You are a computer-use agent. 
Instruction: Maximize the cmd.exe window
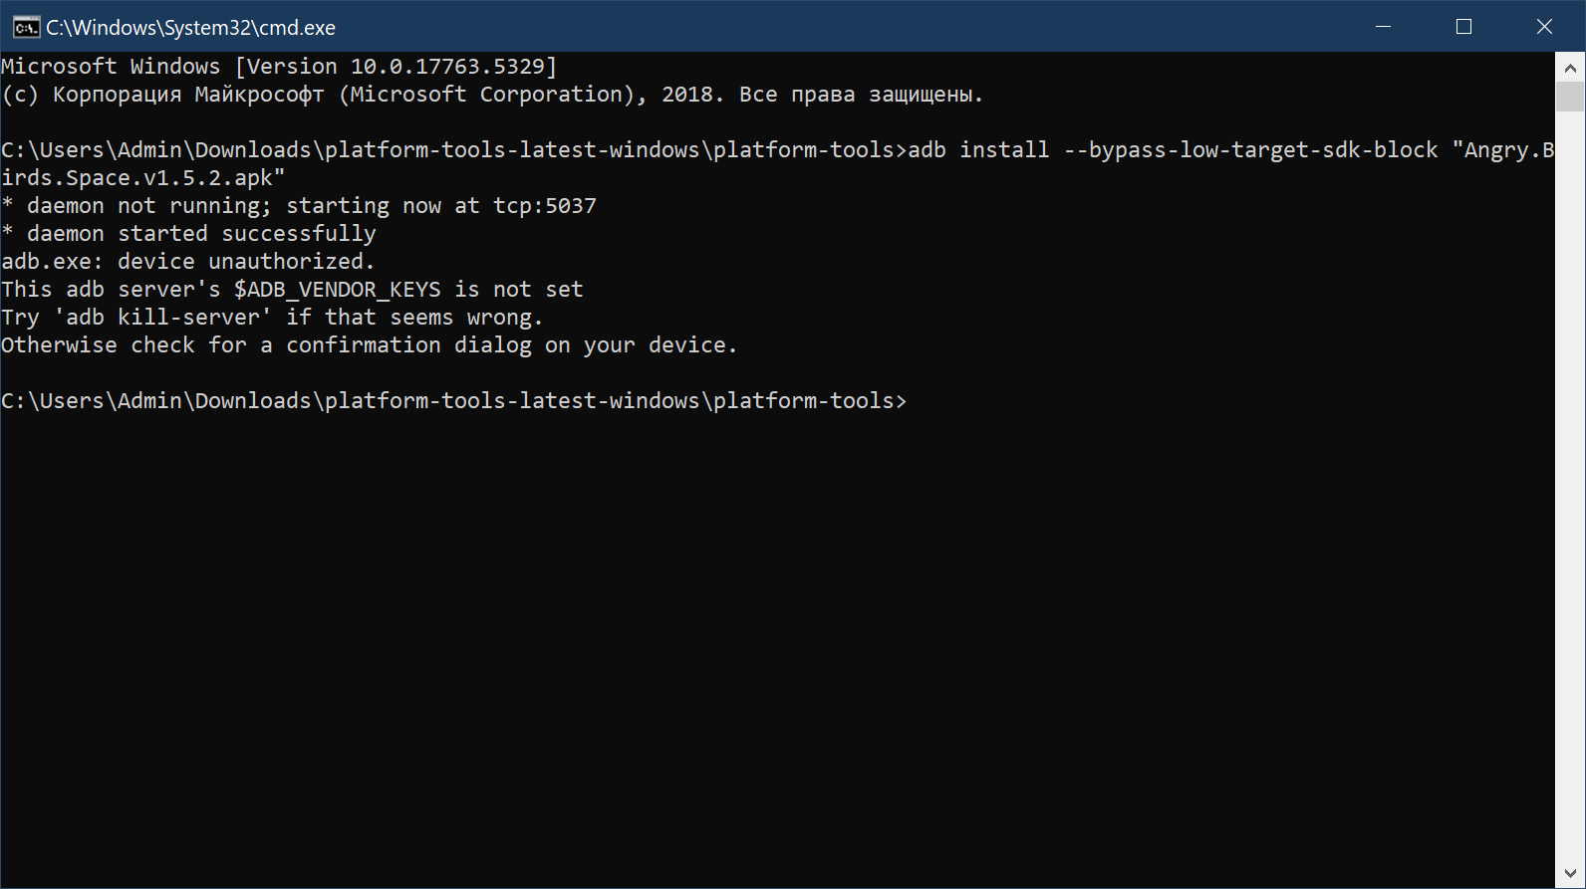click(x=1463, y=27)
